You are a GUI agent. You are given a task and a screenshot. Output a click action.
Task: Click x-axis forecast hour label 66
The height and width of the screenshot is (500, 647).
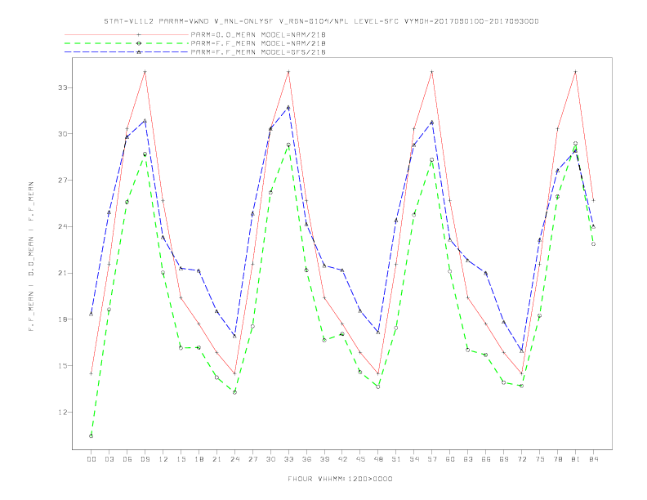tap(486, 459)
